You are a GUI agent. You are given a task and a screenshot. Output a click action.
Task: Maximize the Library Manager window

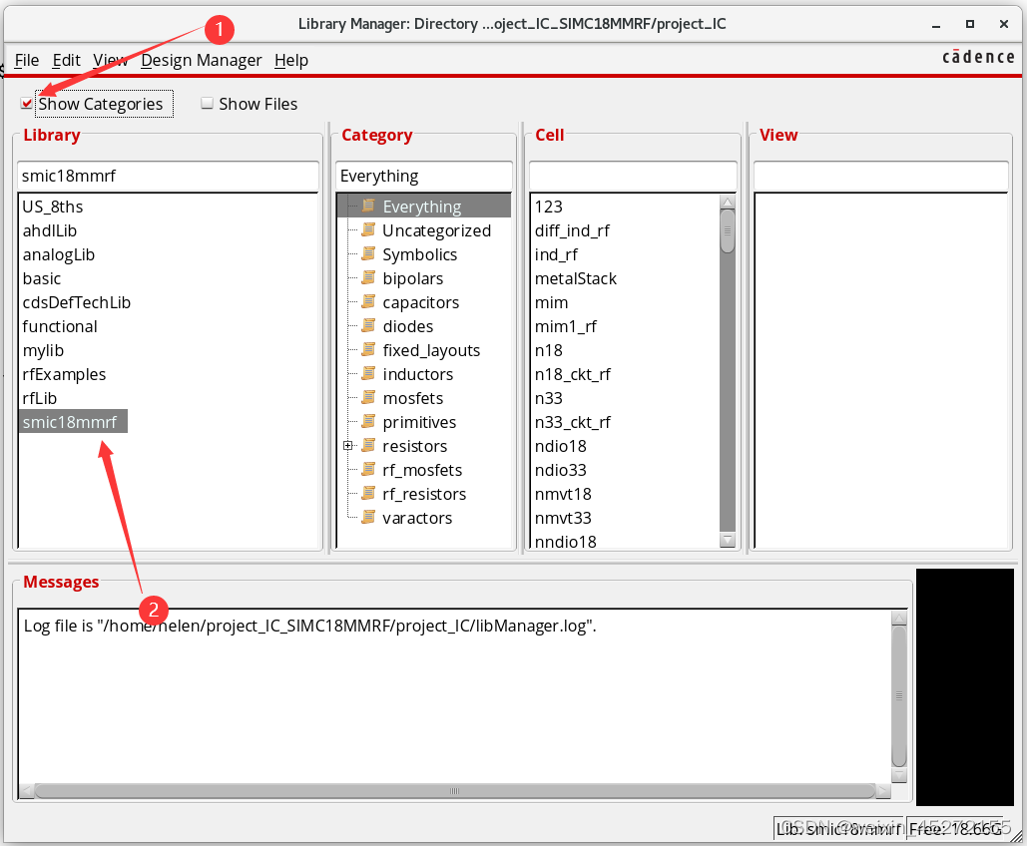pos(969,23)
